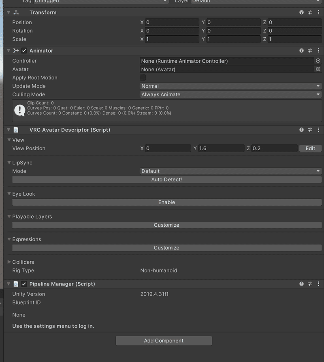324x362 pixels.
Task: Open Transform component help reference
Action: coord(301,13)
